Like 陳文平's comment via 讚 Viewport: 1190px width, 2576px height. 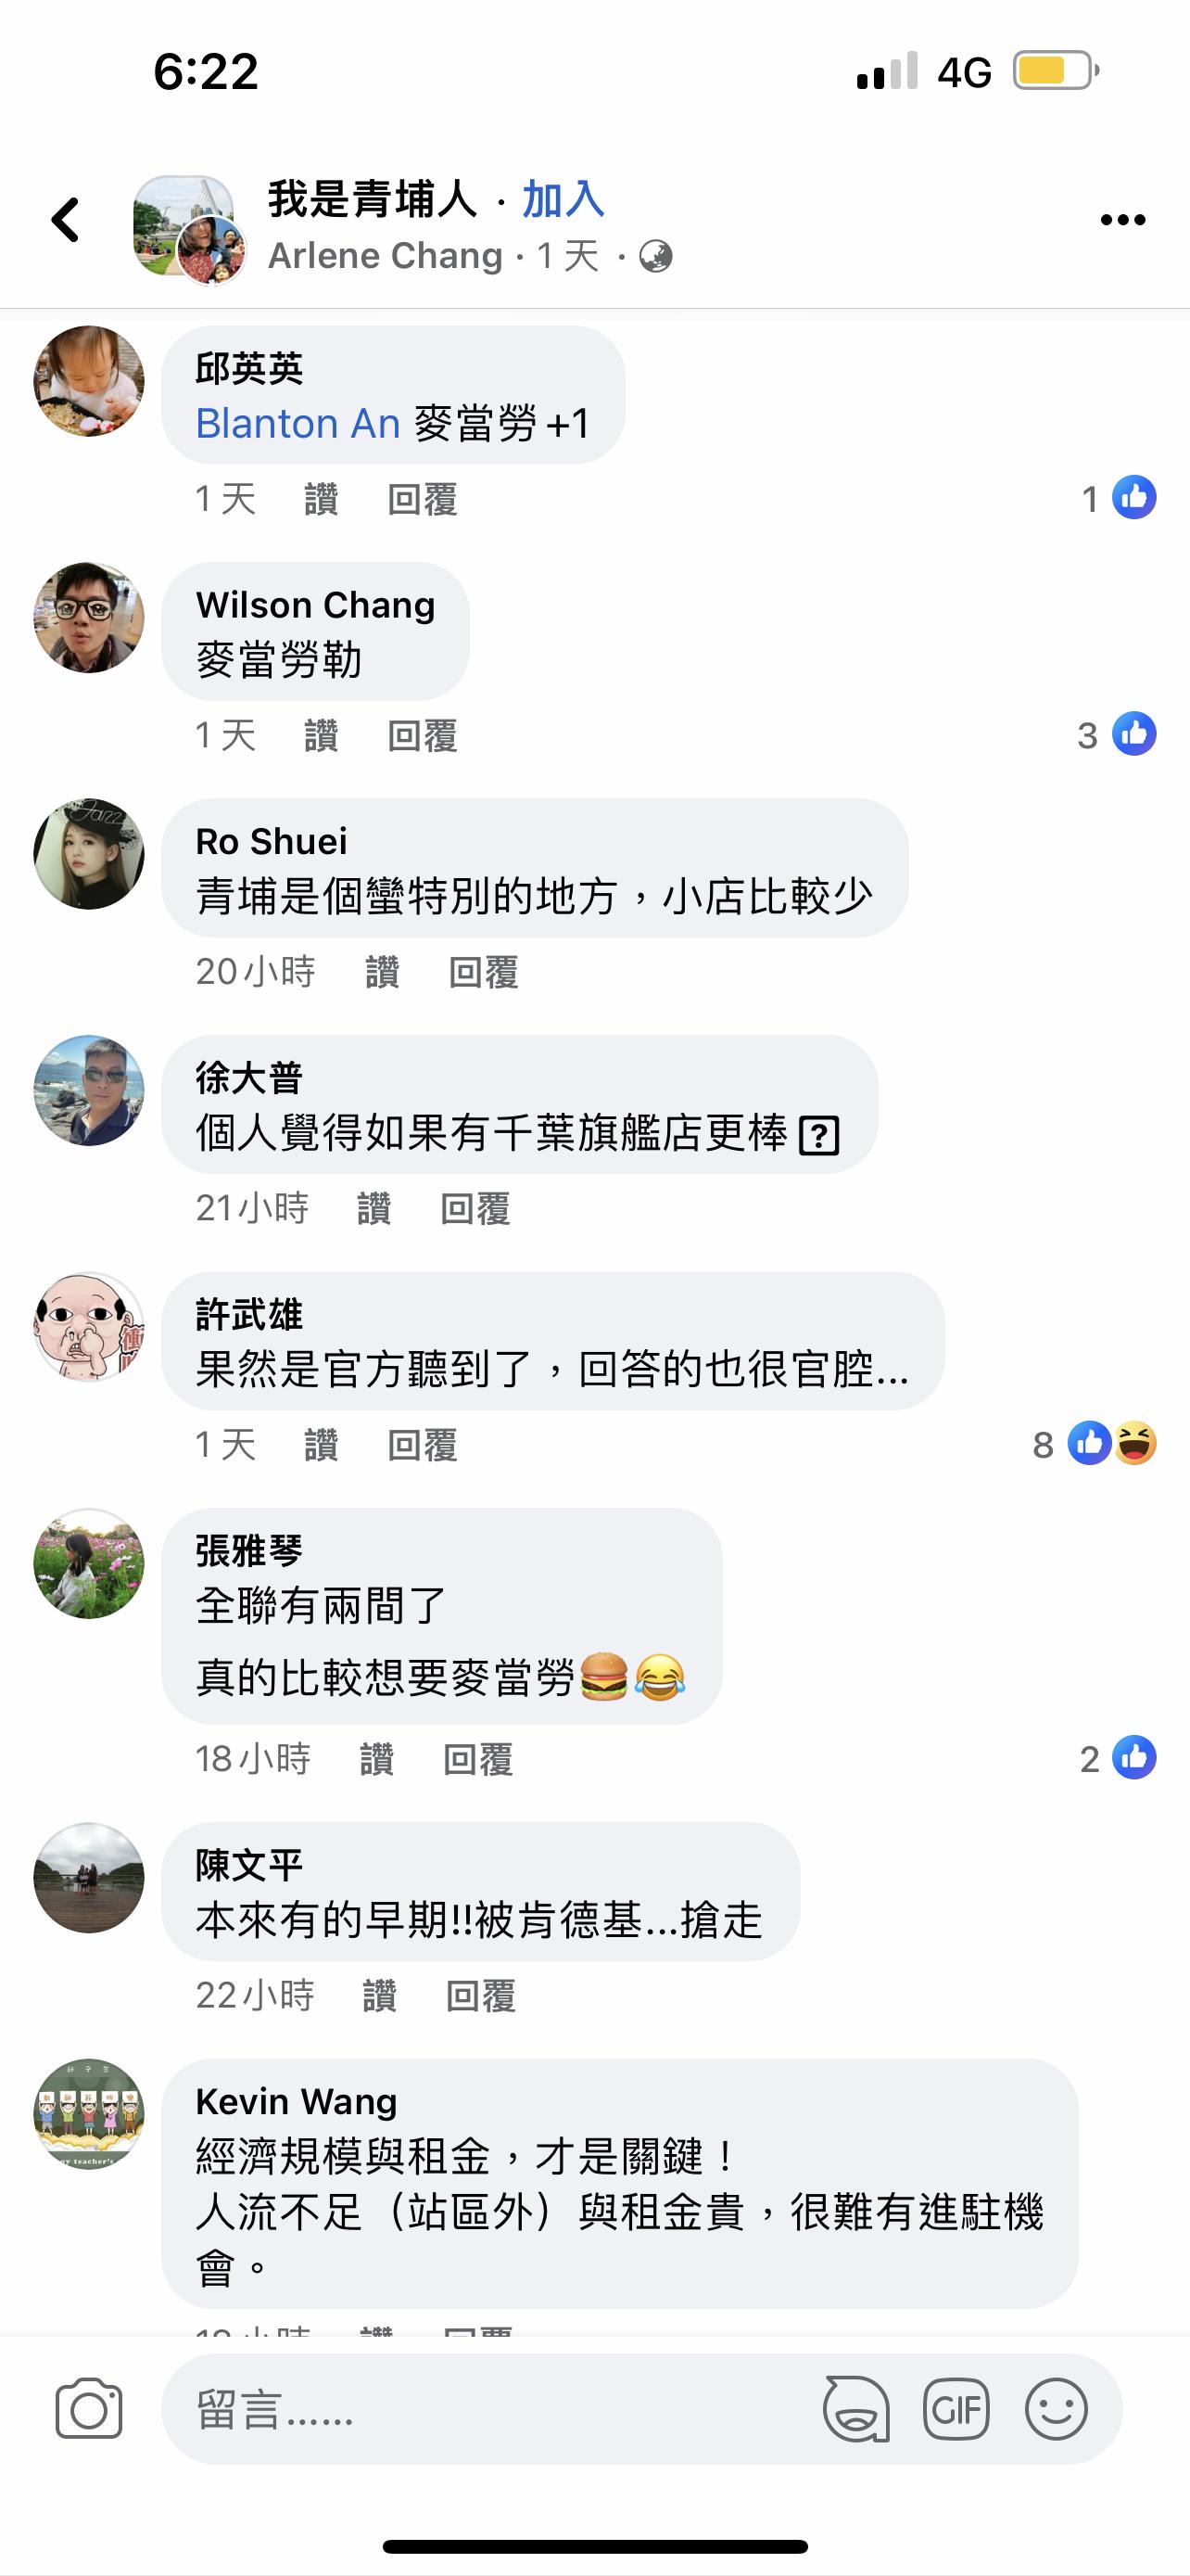(x=379, y=1995)
